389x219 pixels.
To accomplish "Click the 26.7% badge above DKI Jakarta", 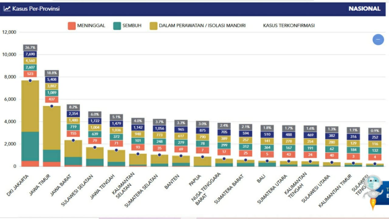I will click(30, 48).
